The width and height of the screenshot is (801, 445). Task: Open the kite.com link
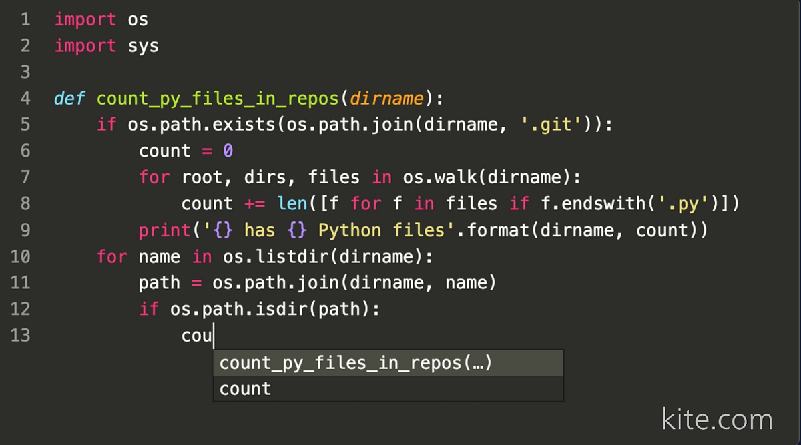pyautogui.click(x=716, y=419)
